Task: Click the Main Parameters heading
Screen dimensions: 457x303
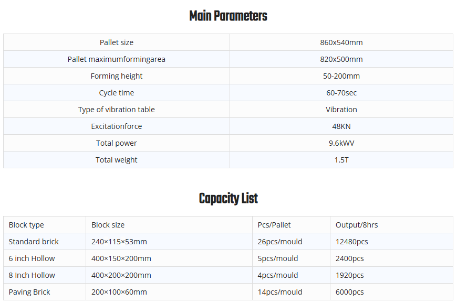Action: pos(228,16)
